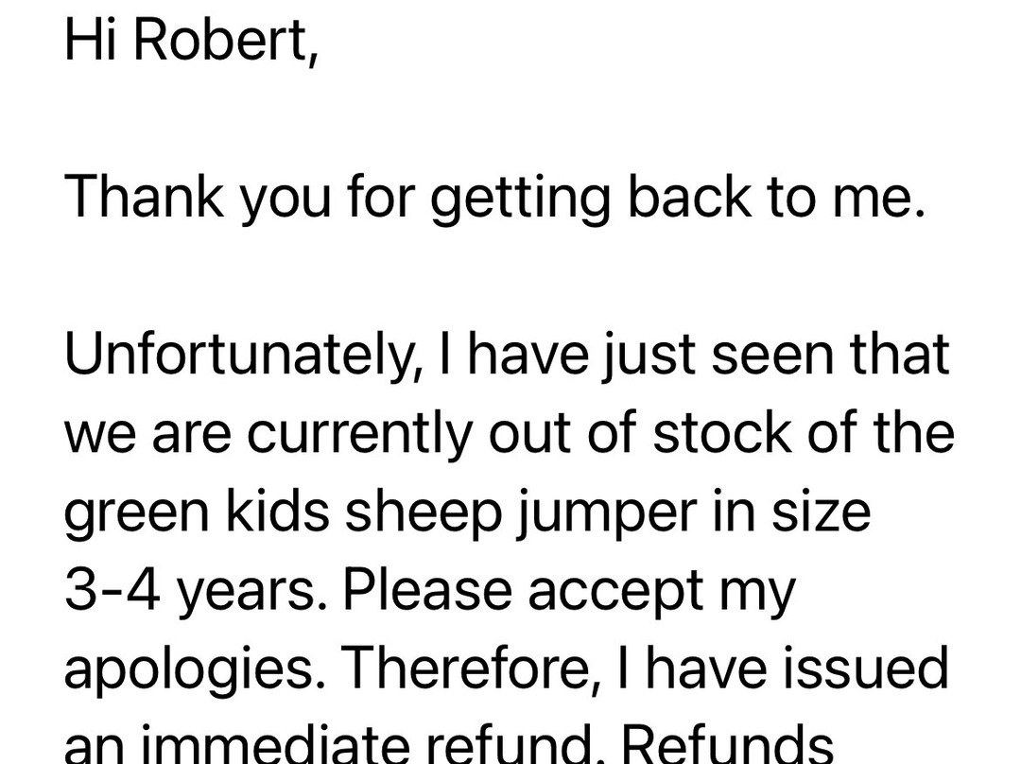Click the greeting 'Hi Robert,'

pos(192,40)
